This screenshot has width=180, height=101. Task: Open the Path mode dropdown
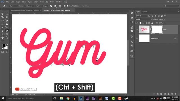(x=13, y=6)
